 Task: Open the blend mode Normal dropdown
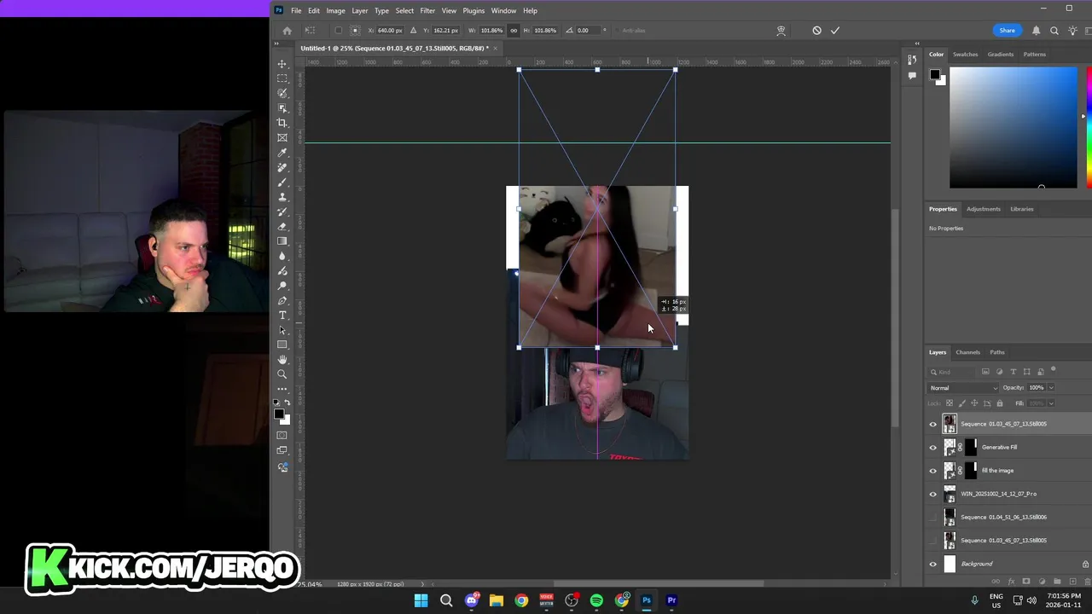point(963,388)
